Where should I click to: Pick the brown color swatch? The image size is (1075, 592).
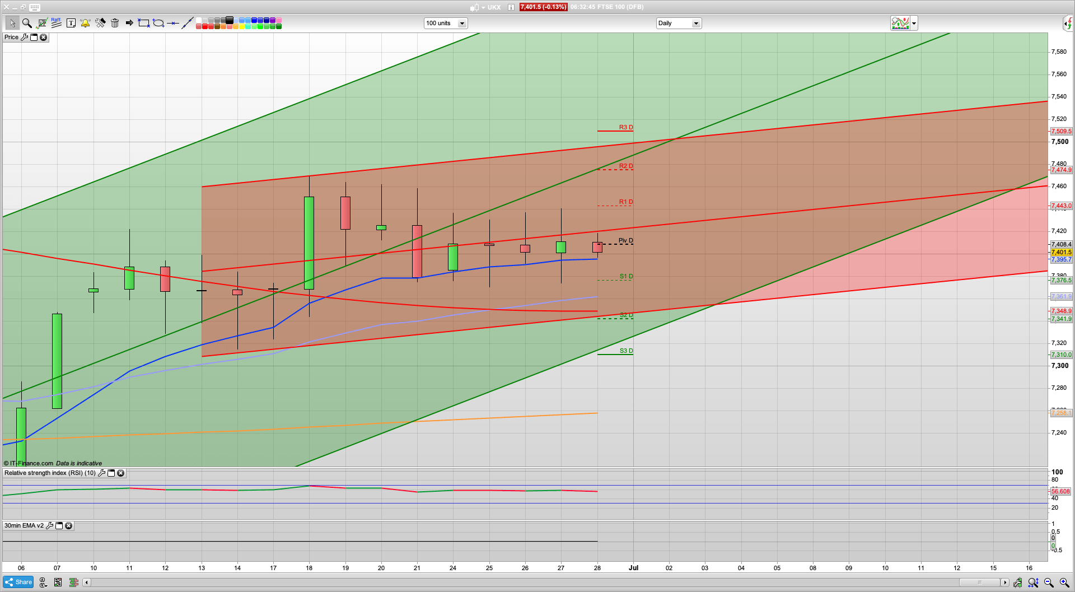[217, 26]
